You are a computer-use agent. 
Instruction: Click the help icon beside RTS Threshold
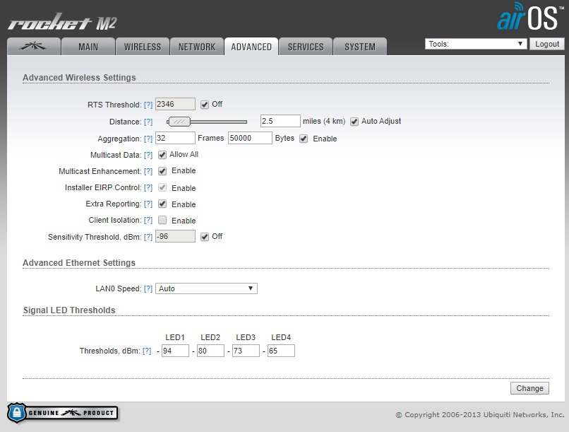(148, 105)
